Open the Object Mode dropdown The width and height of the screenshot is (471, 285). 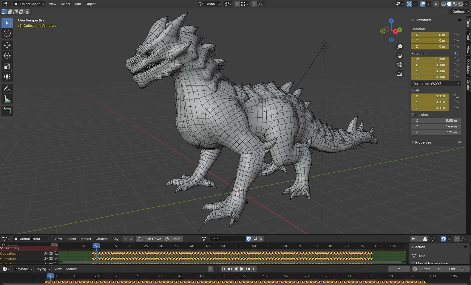(29, 4)
